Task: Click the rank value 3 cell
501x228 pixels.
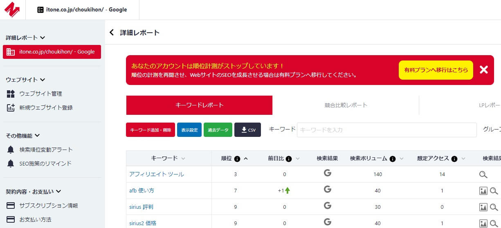Action: pos(236,174)
